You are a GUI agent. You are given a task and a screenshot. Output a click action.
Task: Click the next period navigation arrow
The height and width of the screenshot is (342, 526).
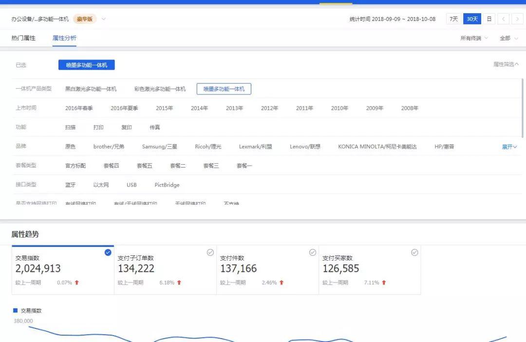pyautogui.click(x=517, y=19)
